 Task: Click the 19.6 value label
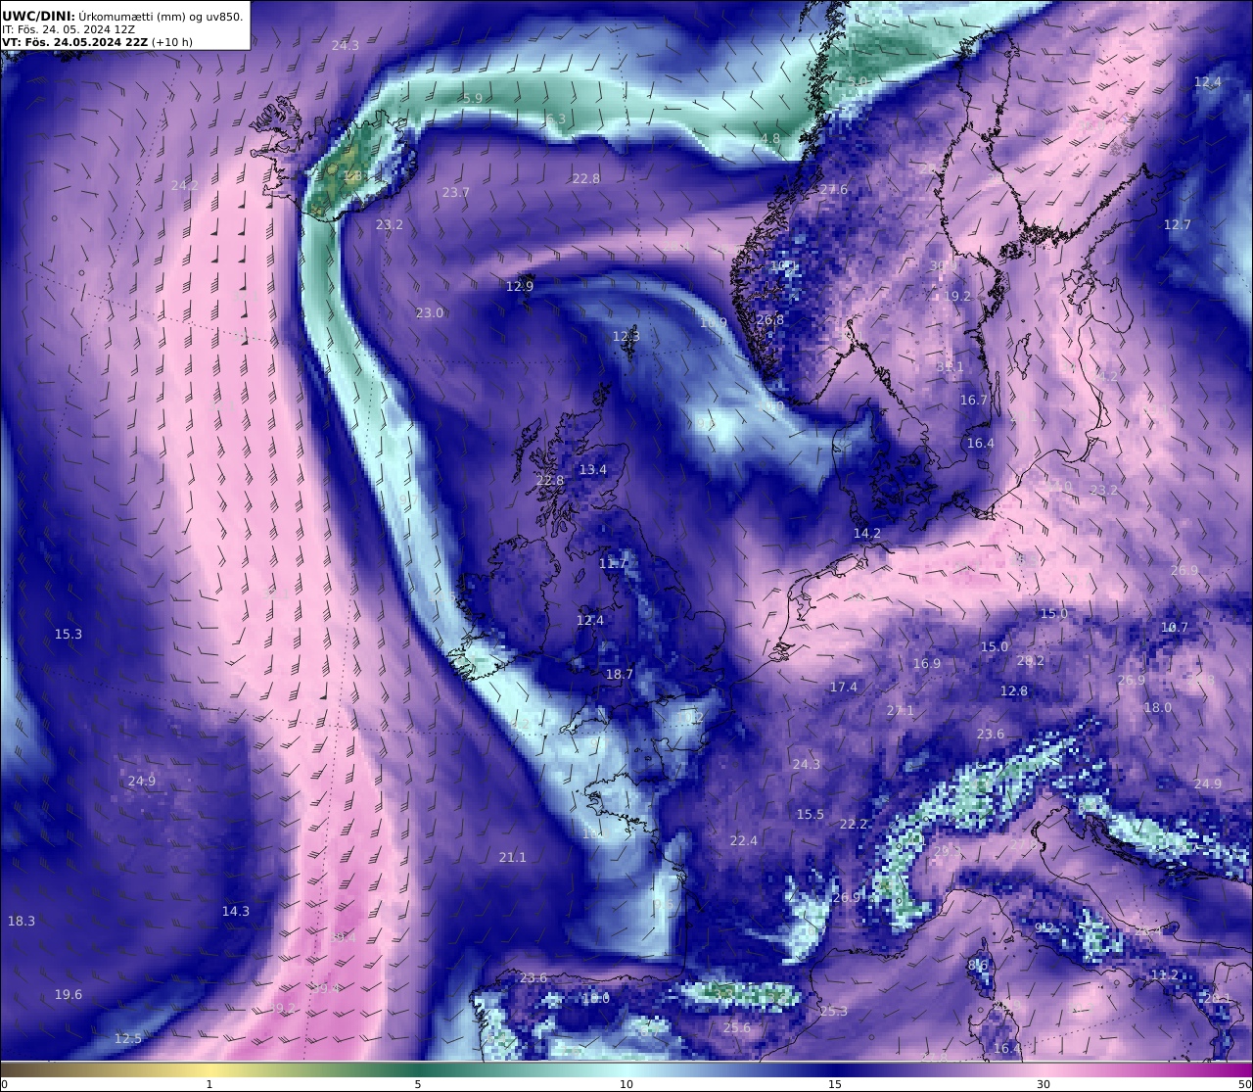[x=69, y=995]
